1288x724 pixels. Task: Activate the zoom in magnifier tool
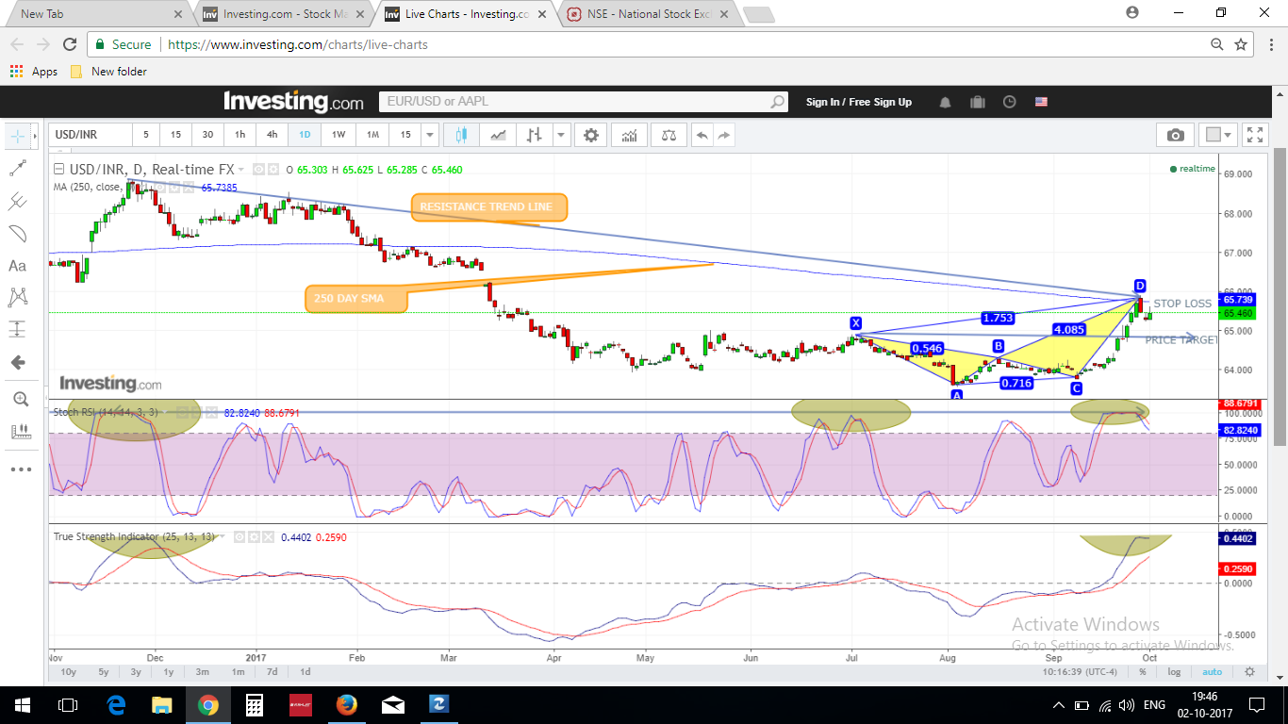20,400
